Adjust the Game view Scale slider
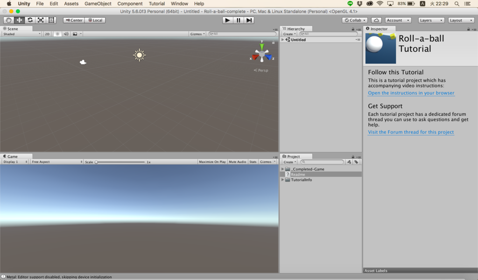This screenshot has height=280, width=478. click(x=120, y=162)
